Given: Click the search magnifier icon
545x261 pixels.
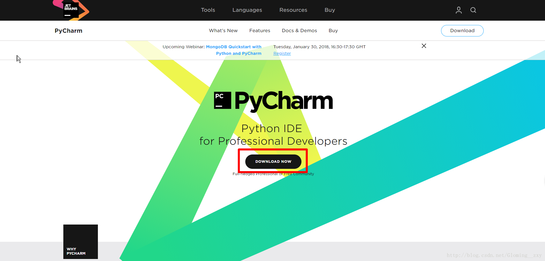Looking at the screenshot, I should click(473, 10).
